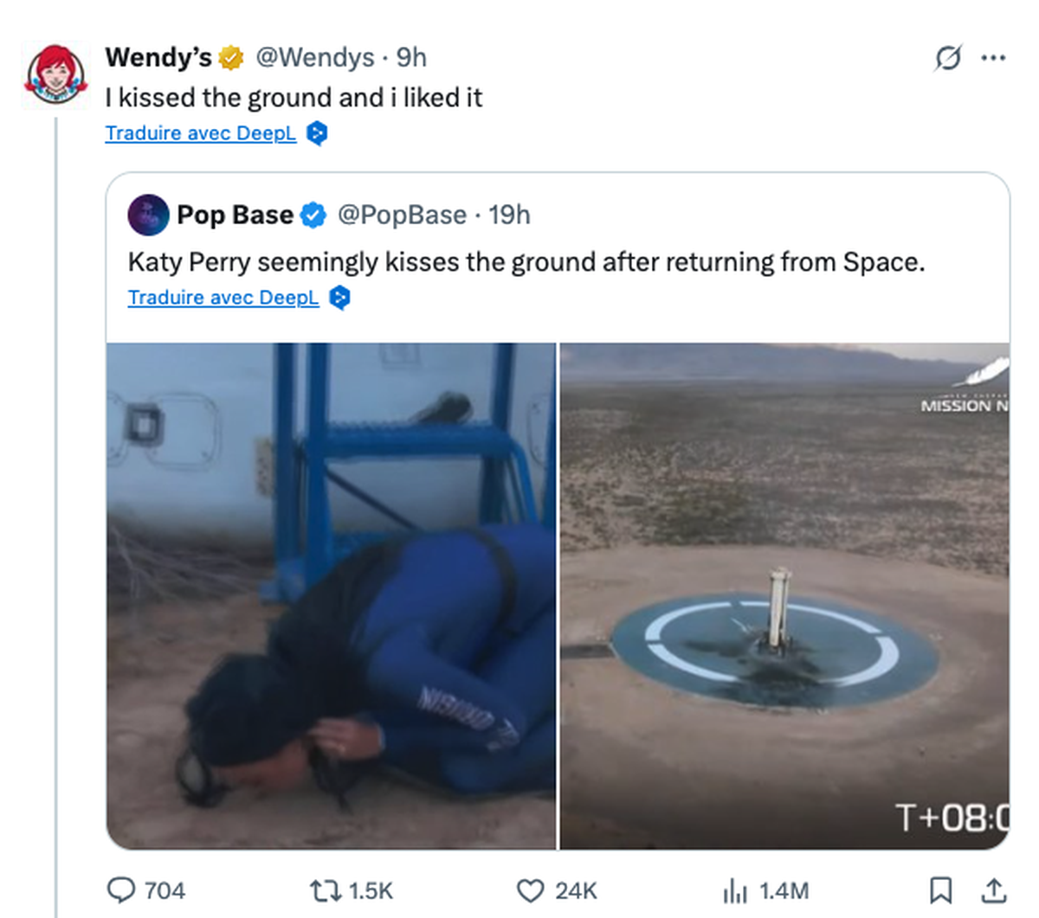Open the three-dot more options menu
1039x918 pixels.
992,58
